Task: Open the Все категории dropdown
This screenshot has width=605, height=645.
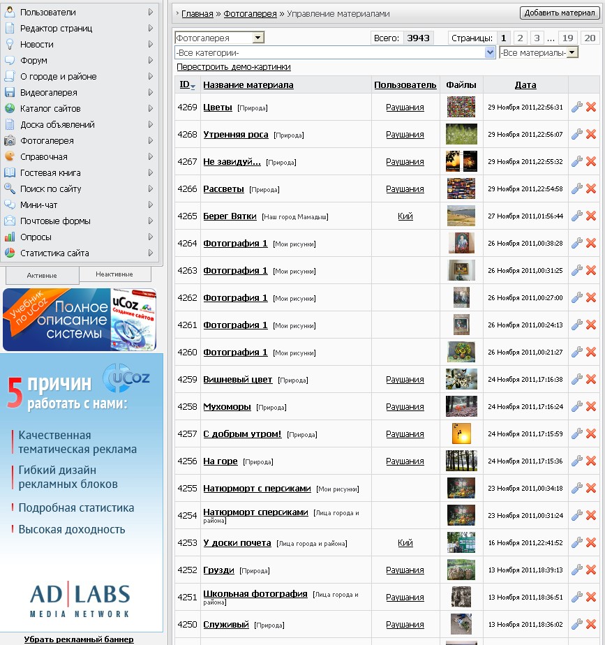Action: point(490,52)
